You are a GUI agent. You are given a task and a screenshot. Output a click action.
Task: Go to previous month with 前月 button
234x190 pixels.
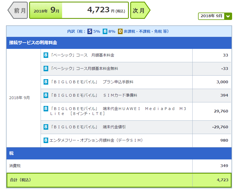click(x=18, y=11)
